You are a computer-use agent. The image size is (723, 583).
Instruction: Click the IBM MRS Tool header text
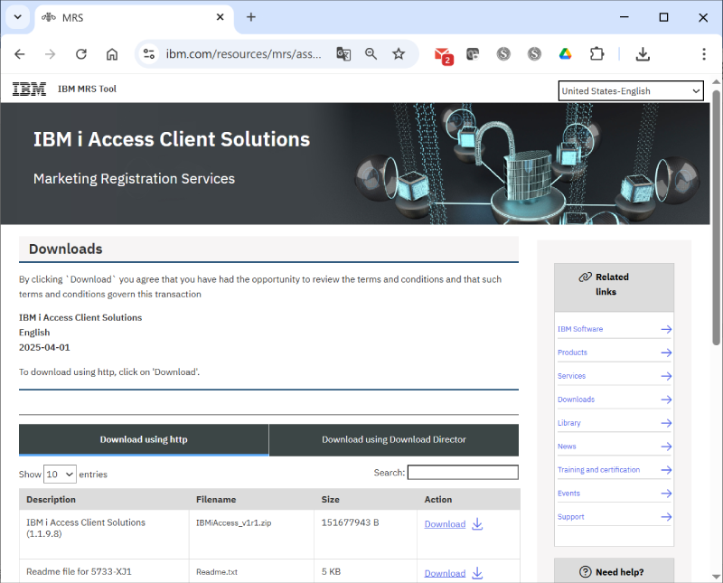[x=87, y=89]
